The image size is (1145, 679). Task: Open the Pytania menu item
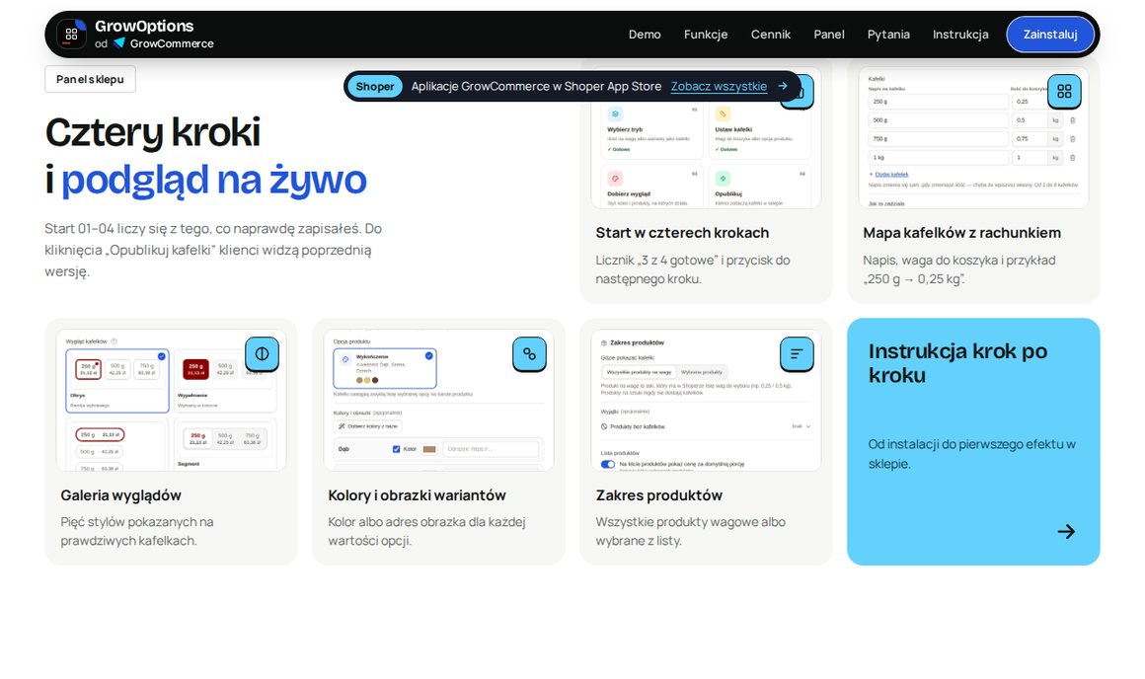[x=888, y=35]
